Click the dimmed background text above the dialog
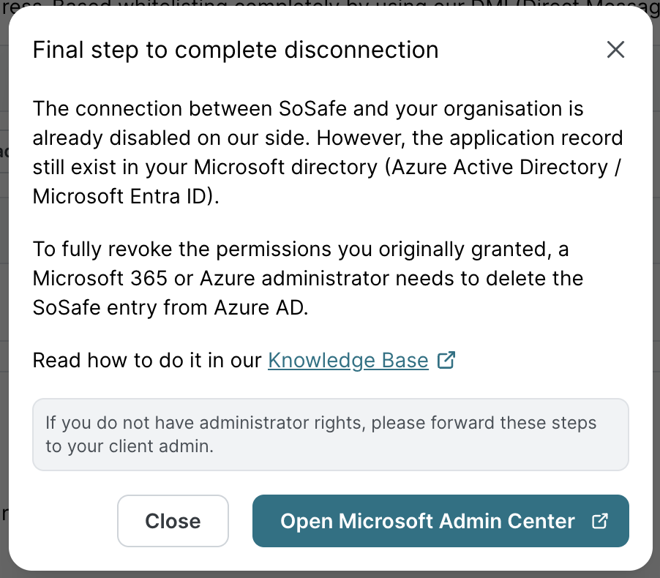This screenshot has width=660, height=578. [x=329, y=7]
